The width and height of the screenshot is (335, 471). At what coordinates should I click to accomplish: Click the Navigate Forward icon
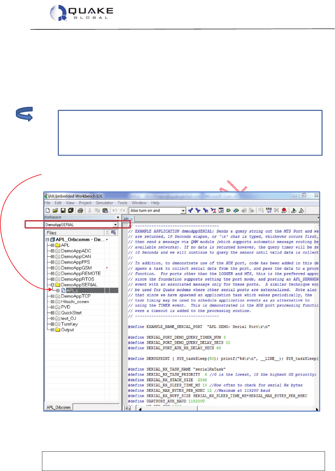(251, 210)
